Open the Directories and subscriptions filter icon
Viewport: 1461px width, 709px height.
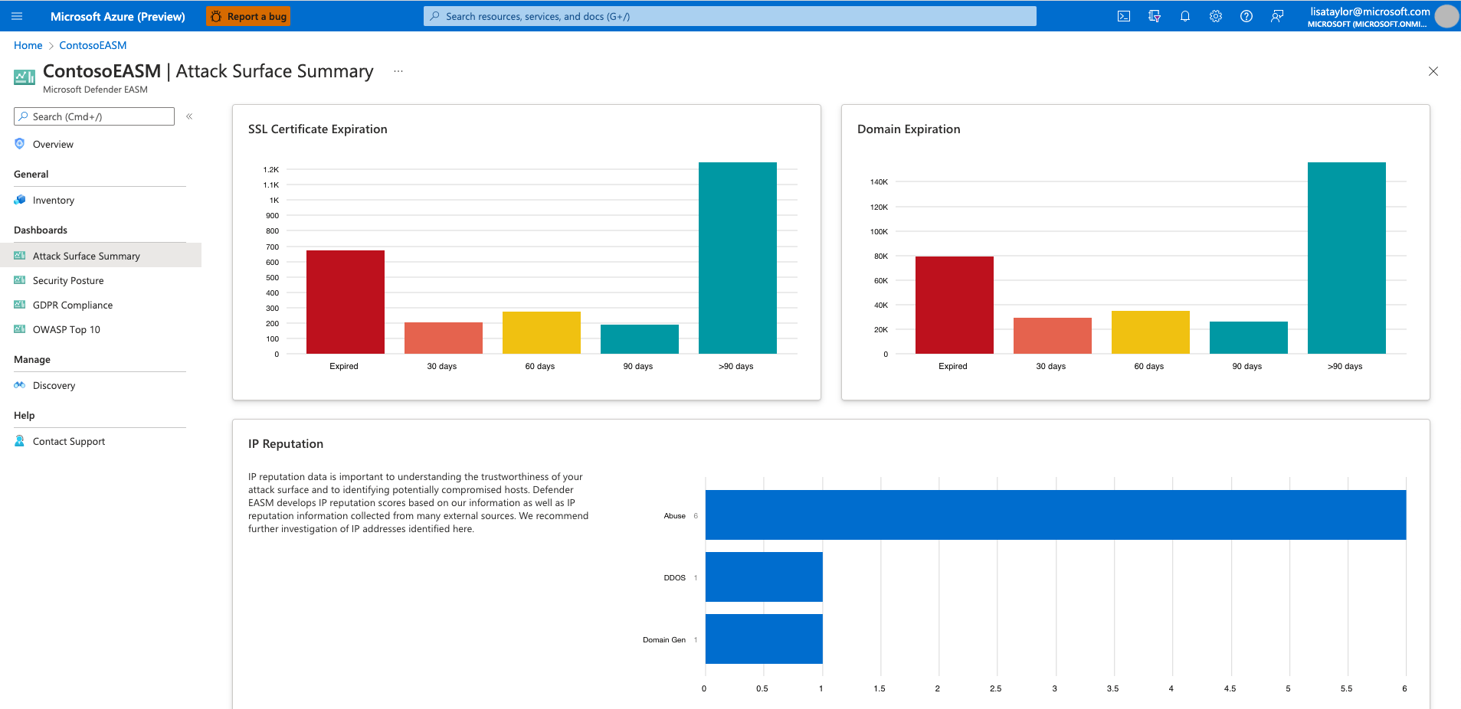coord(1155,16)
